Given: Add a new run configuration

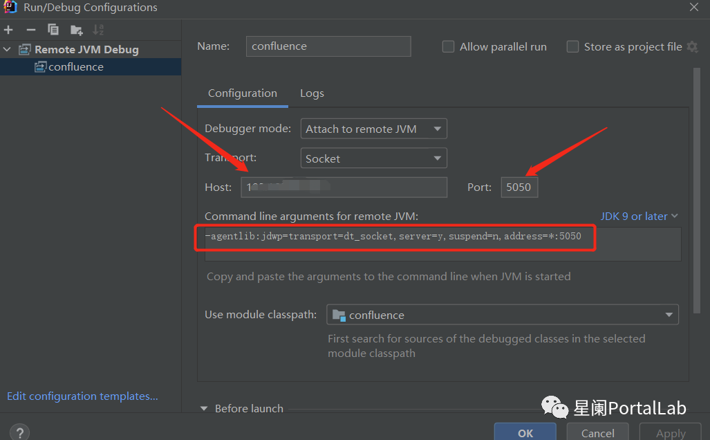Looking at the screenshot, I should click(8, 30).
